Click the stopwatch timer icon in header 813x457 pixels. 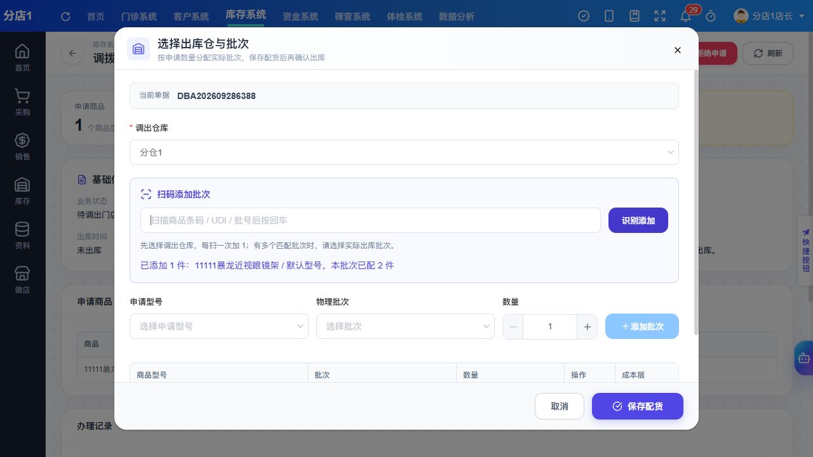(711, 17)
